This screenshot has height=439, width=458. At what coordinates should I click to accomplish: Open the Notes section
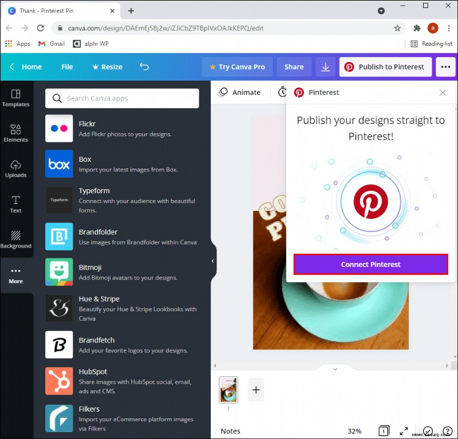tap(231, 431)
